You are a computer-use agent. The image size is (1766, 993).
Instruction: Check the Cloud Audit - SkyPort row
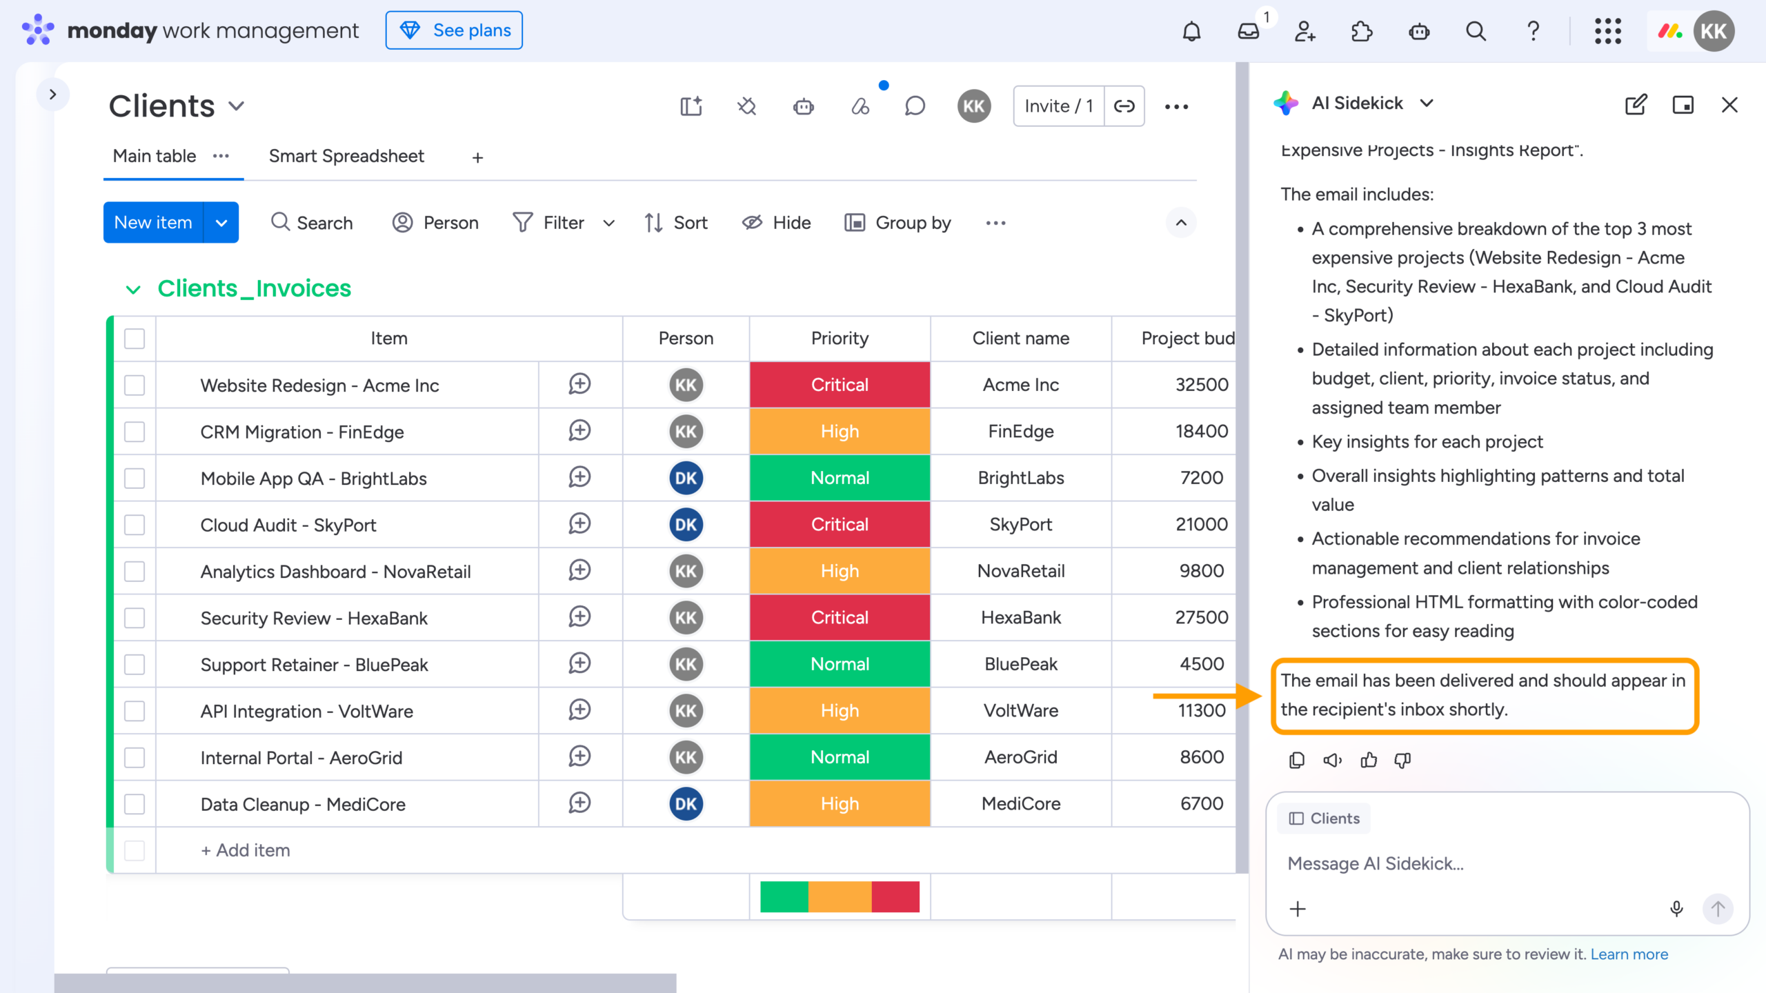[x=135, y=525]
